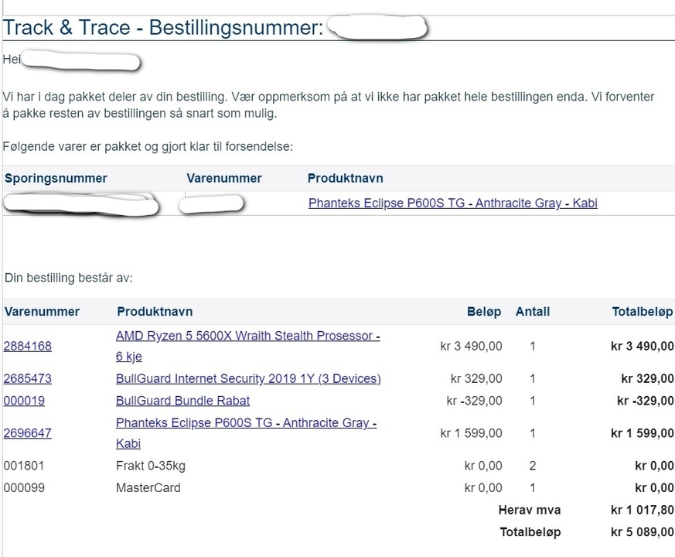
Task: Open item number 000019 link
Action: point(24,401)
